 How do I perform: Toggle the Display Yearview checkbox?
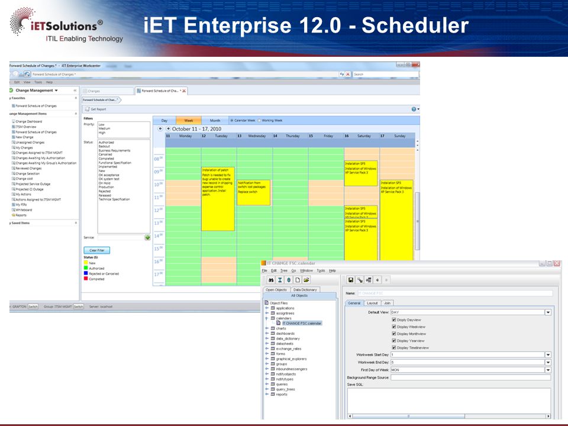[x=394, y=341]
